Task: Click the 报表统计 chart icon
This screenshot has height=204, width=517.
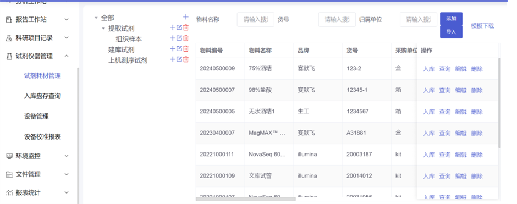Action: 9,192
